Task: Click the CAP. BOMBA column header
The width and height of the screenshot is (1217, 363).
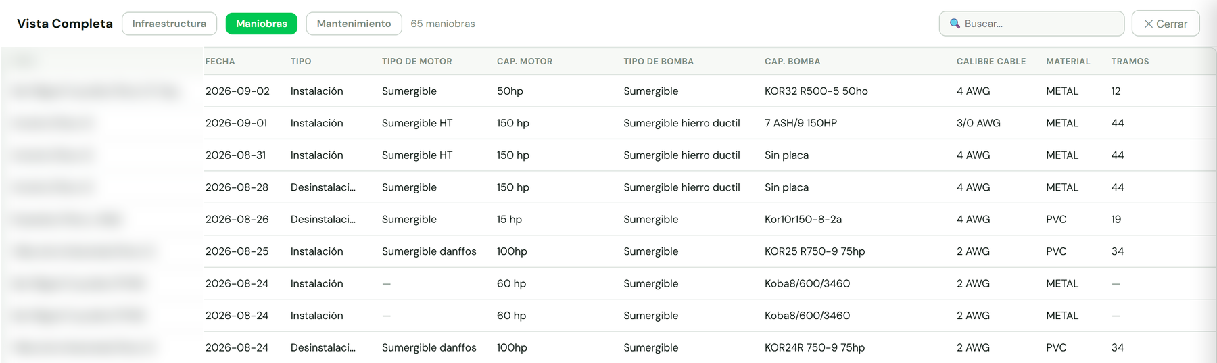Action: pos(792,62)
